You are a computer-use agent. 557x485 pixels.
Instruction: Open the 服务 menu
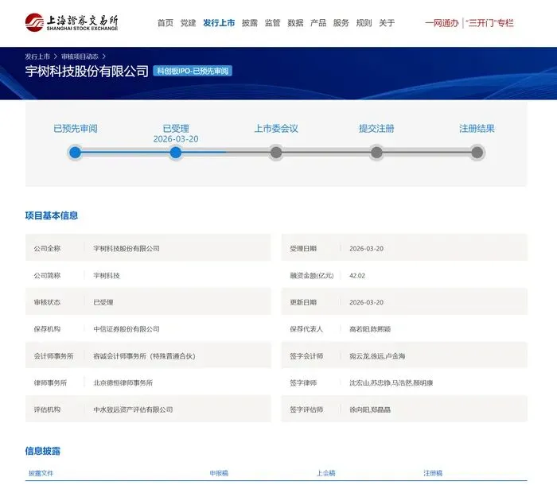[x=341, y=23]
